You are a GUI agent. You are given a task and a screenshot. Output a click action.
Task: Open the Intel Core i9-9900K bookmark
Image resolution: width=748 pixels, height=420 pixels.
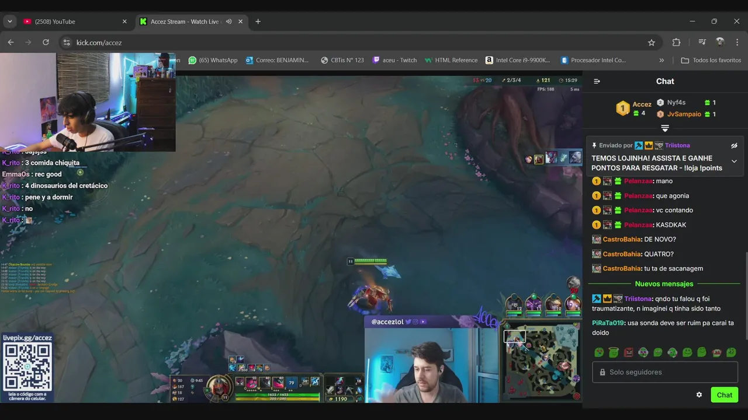(x=518, y=60)
